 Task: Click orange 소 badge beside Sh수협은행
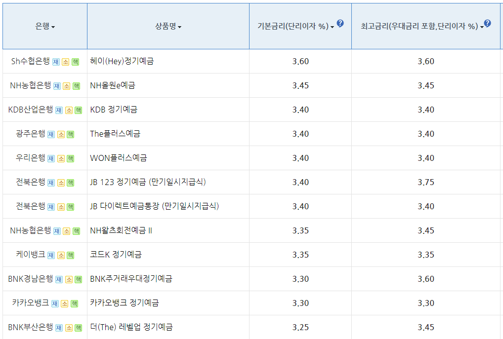coord(65,62)
